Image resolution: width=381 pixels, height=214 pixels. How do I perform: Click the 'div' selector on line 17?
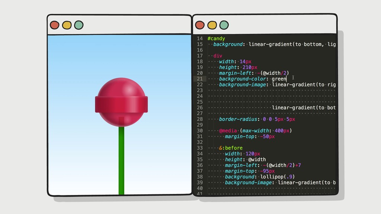click(218, 56)
